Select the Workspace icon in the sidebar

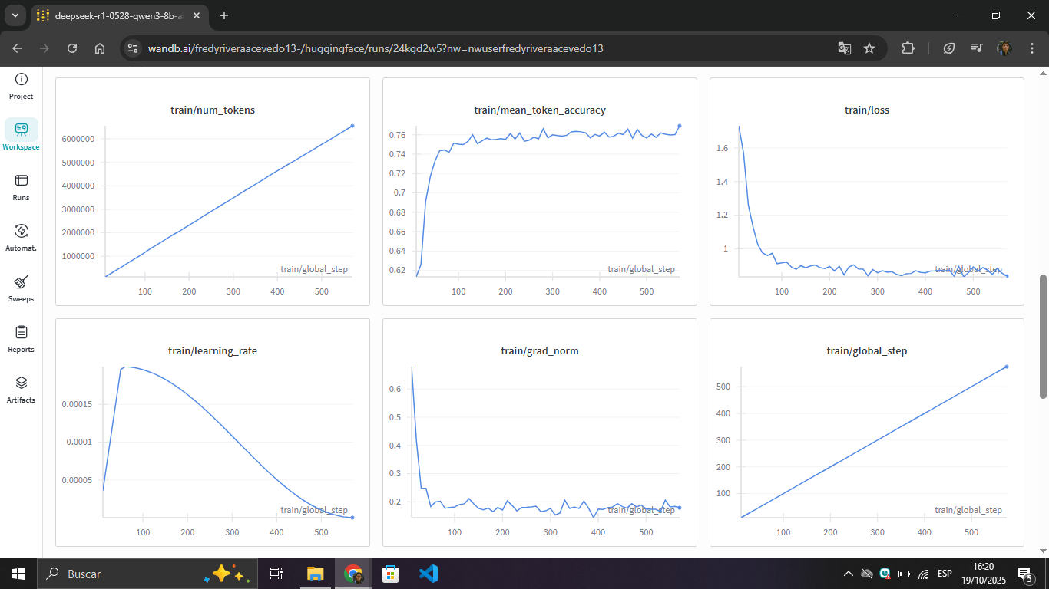click(x=21, y=133)
